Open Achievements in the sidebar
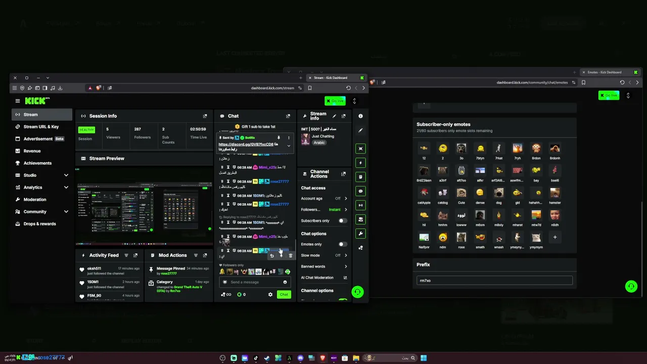 pos(41,163)
